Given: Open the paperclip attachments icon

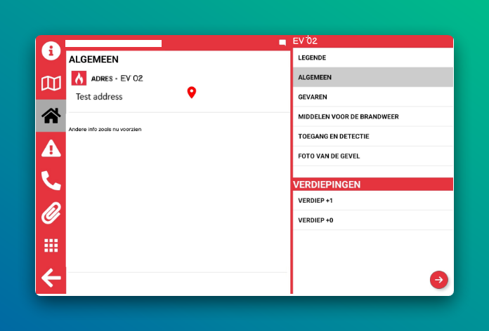Looking at the screenshot, I should coord(51,212).
